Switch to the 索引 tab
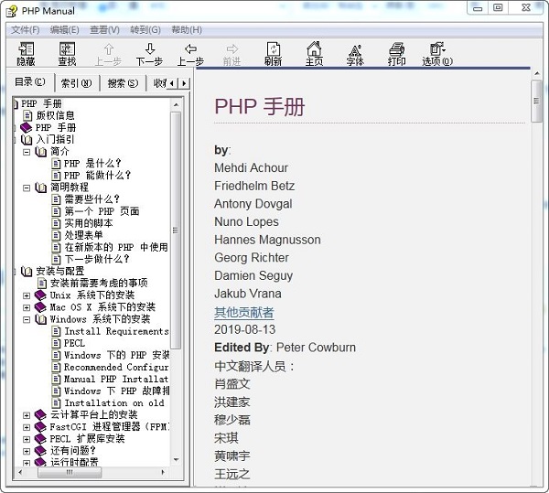The height and width of the screenshot is (493, 549). click(x=76, y=83)
